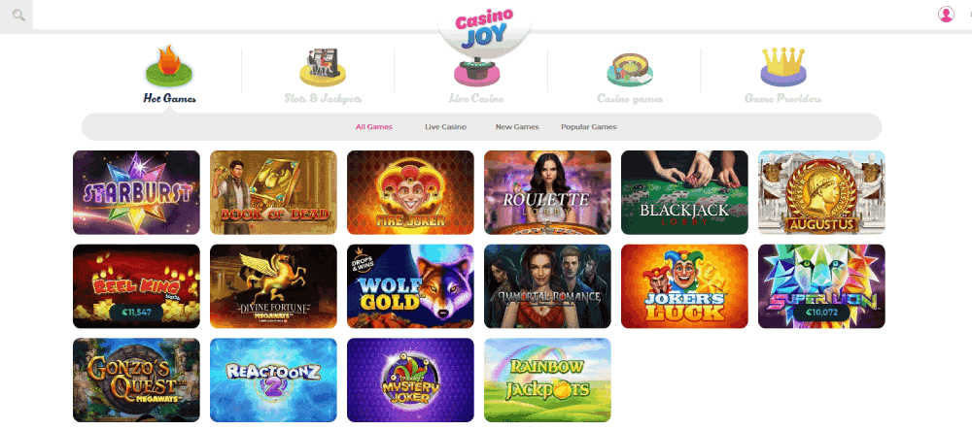Open the Live Casino table icon
This screenshot has height=430, width=972.
[x=475, y=73]
